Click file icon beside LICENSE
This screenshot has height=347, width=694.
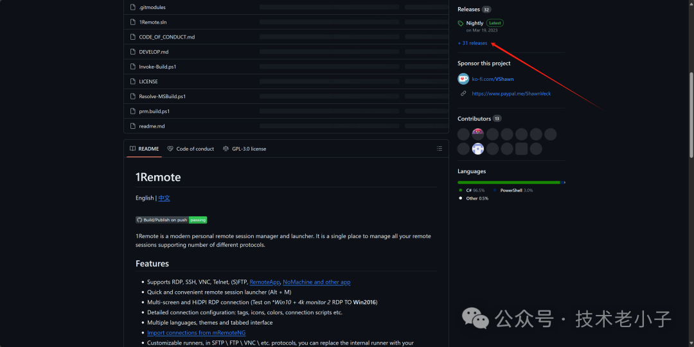[x=133, y=81]
